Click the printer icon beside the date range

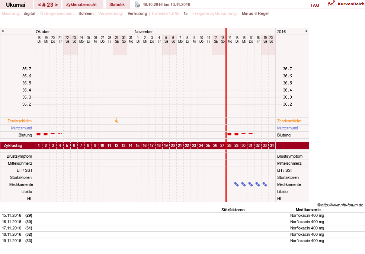pyautogui.click(x=137, y=4)
